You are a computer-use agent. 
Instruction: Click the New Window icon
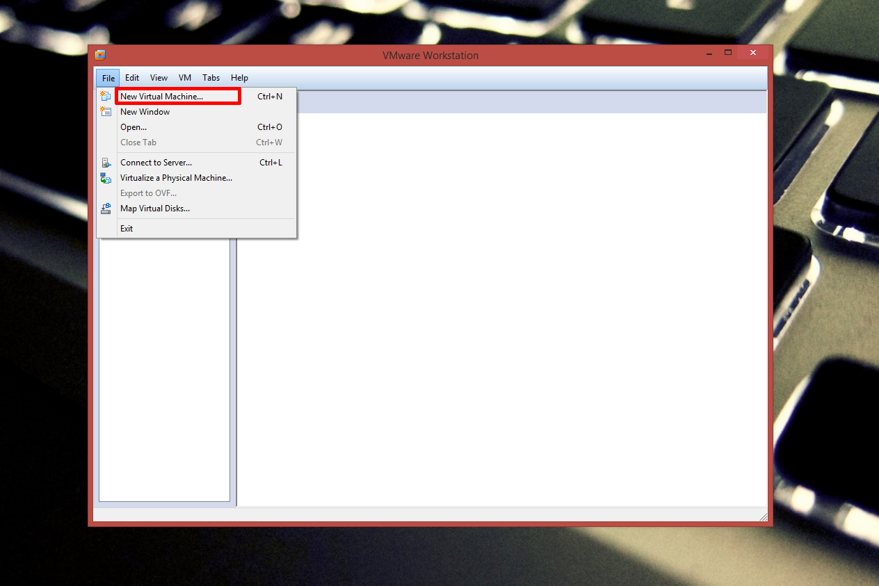point(106,111)
